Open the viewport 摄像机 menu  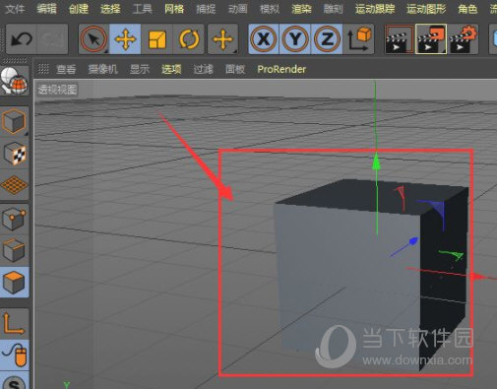point(102,69)
